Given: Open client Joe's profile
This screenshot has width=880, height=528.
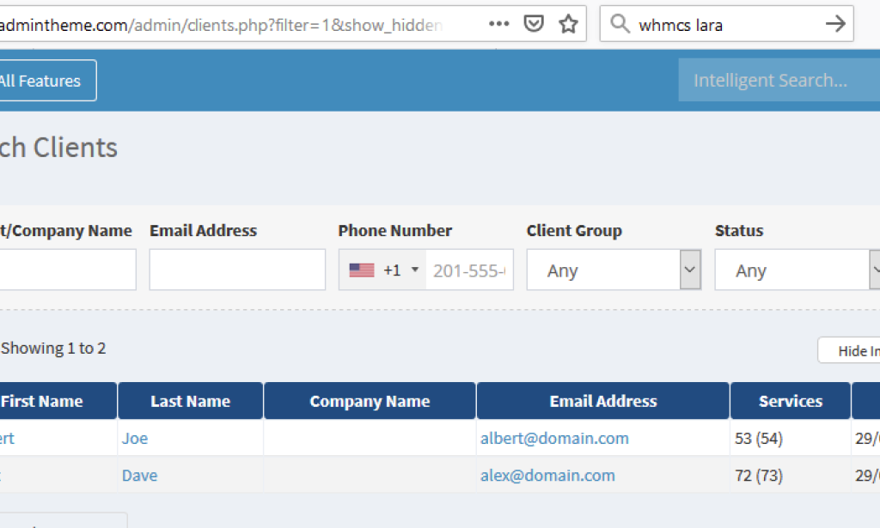Looking at the screenshot, I should tap(134, 437).
